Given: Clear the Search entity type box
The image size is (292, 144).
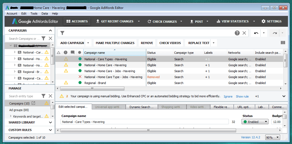Looking at the screenshot, I should [x=50, y=96].
